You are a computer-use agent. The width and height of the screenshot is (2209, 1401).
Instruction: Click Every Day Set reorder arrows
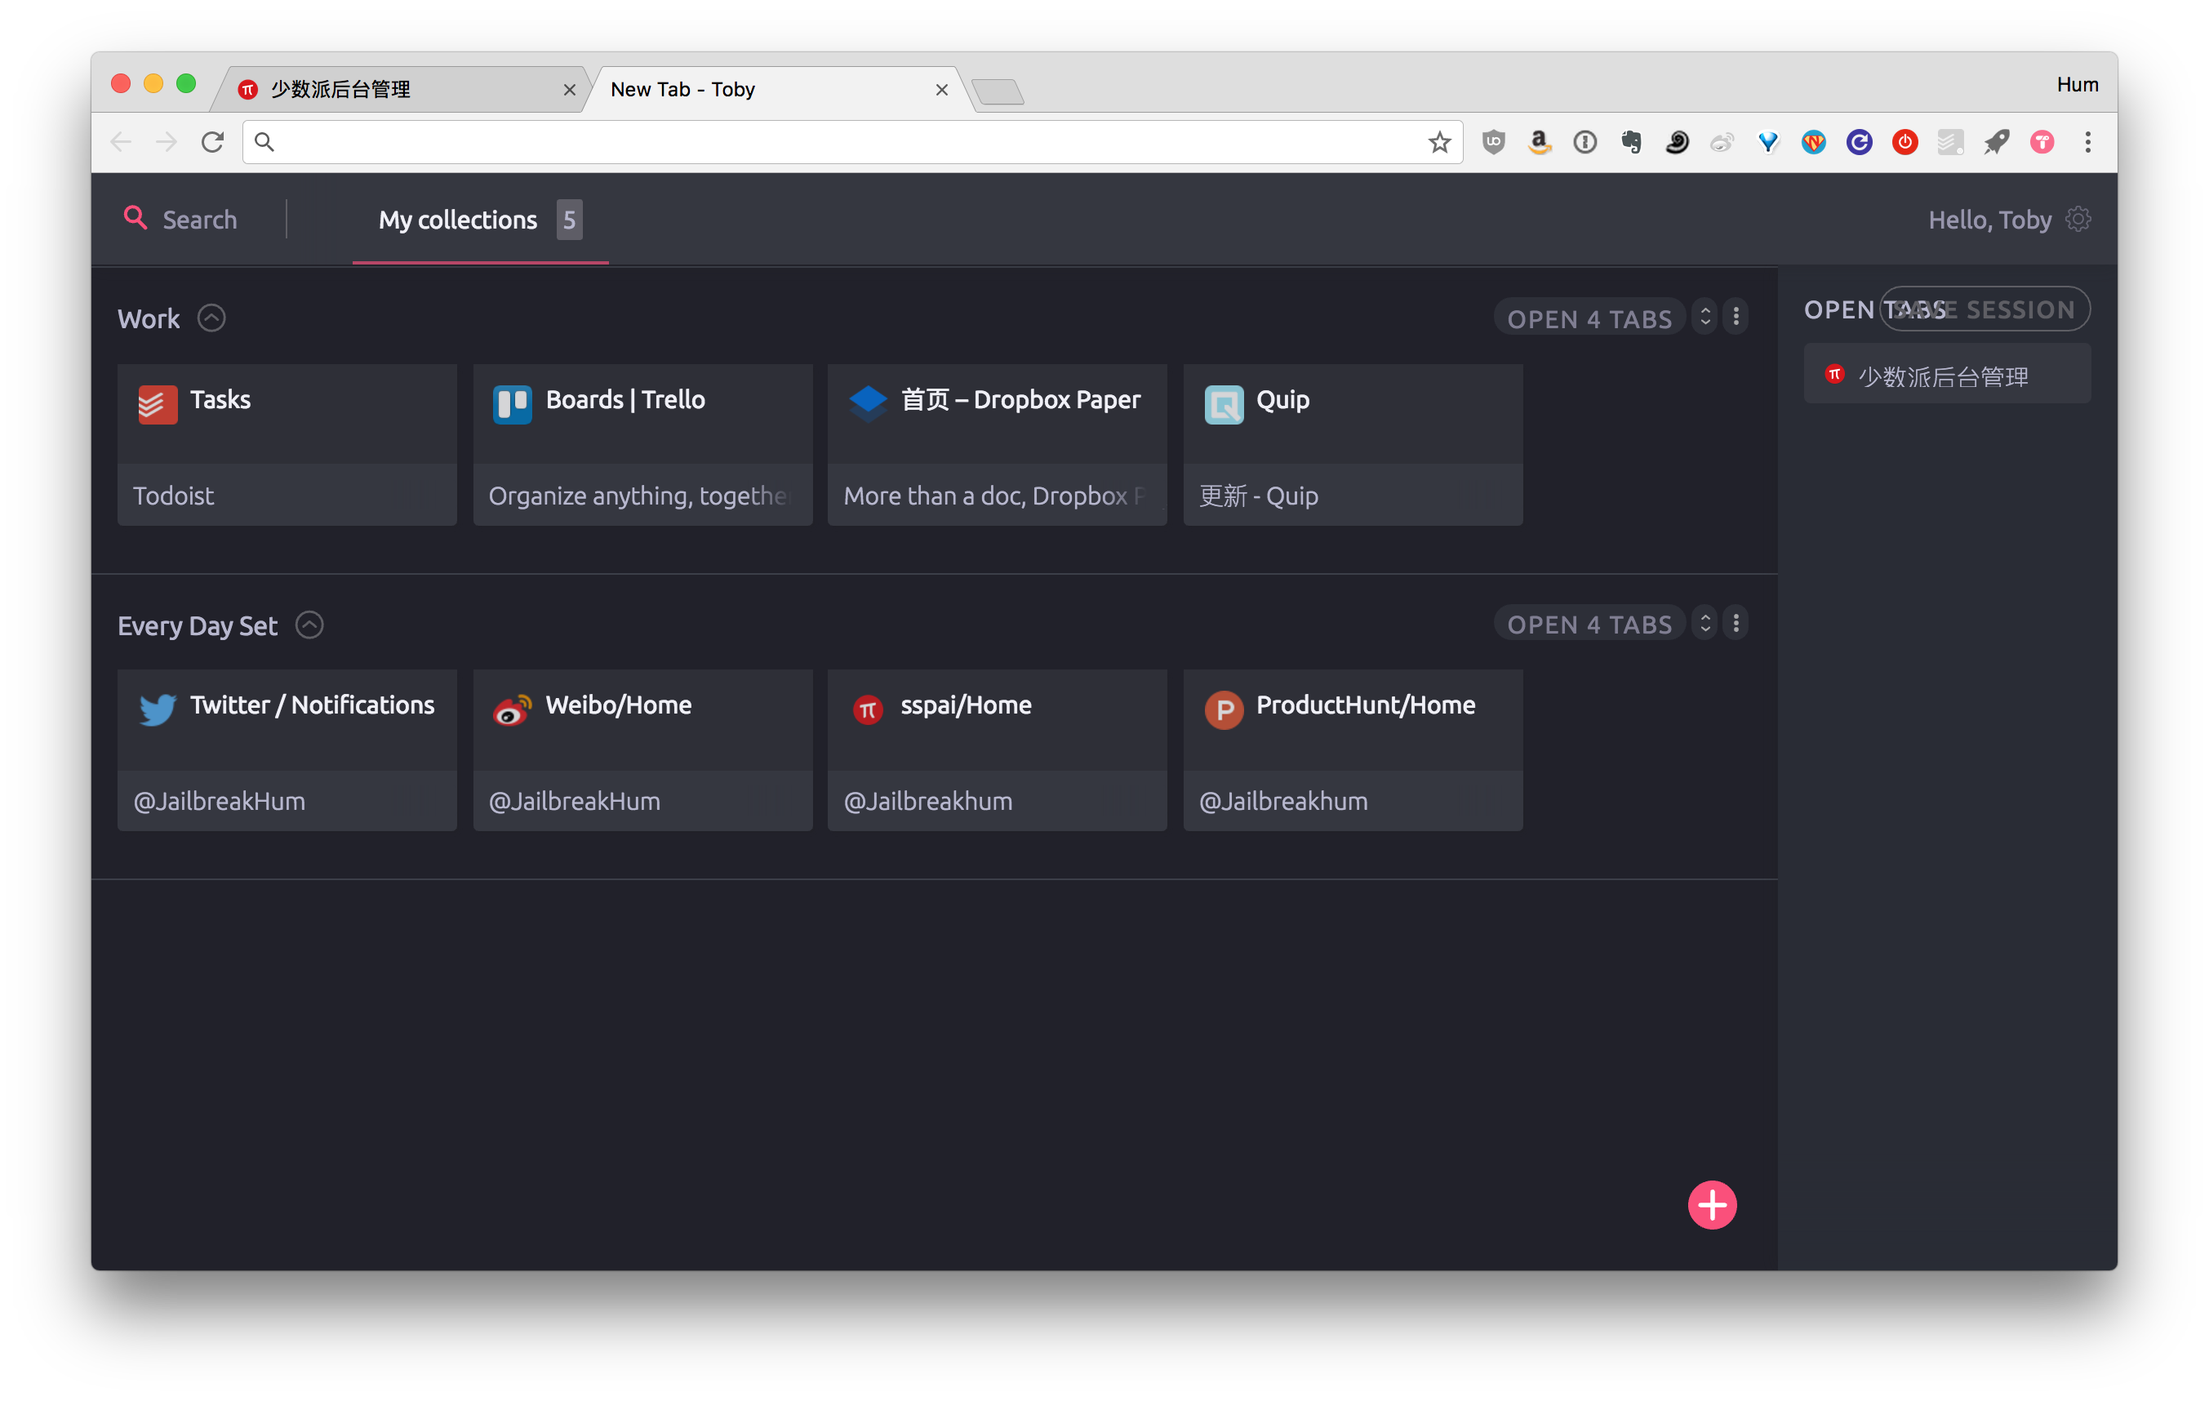click(1705, 624)
